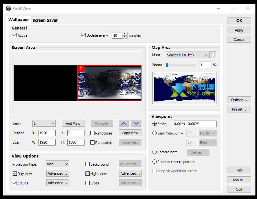Click the Static coordinates input field
The height and width of the screenshot is (199, 257).
(195, 124)
